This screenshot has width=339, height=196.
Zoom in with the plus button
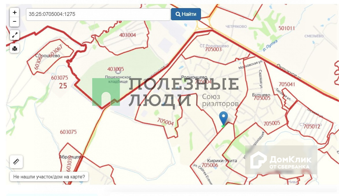[14, 12]
